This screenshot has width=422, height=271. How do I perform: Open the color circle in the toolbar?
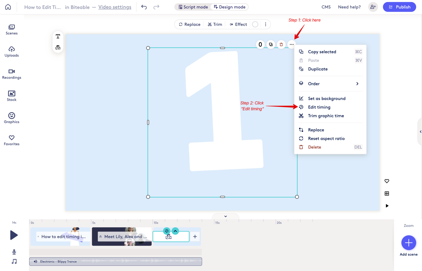(255, 24)
